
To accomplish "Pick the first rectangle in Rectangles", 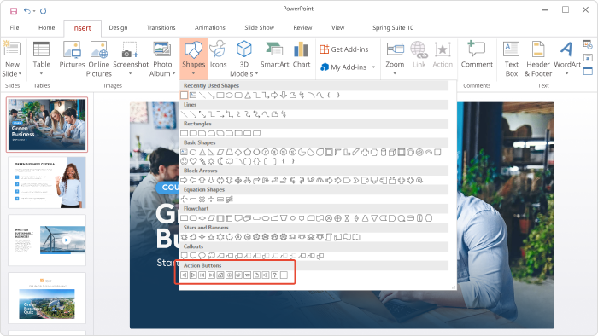I will point(185,133).
